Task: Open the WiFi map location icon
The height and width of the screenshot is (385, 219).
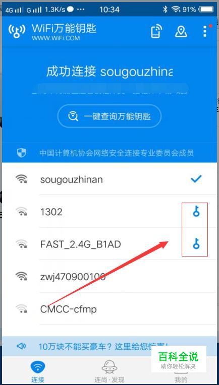Action: click(181, 31)
